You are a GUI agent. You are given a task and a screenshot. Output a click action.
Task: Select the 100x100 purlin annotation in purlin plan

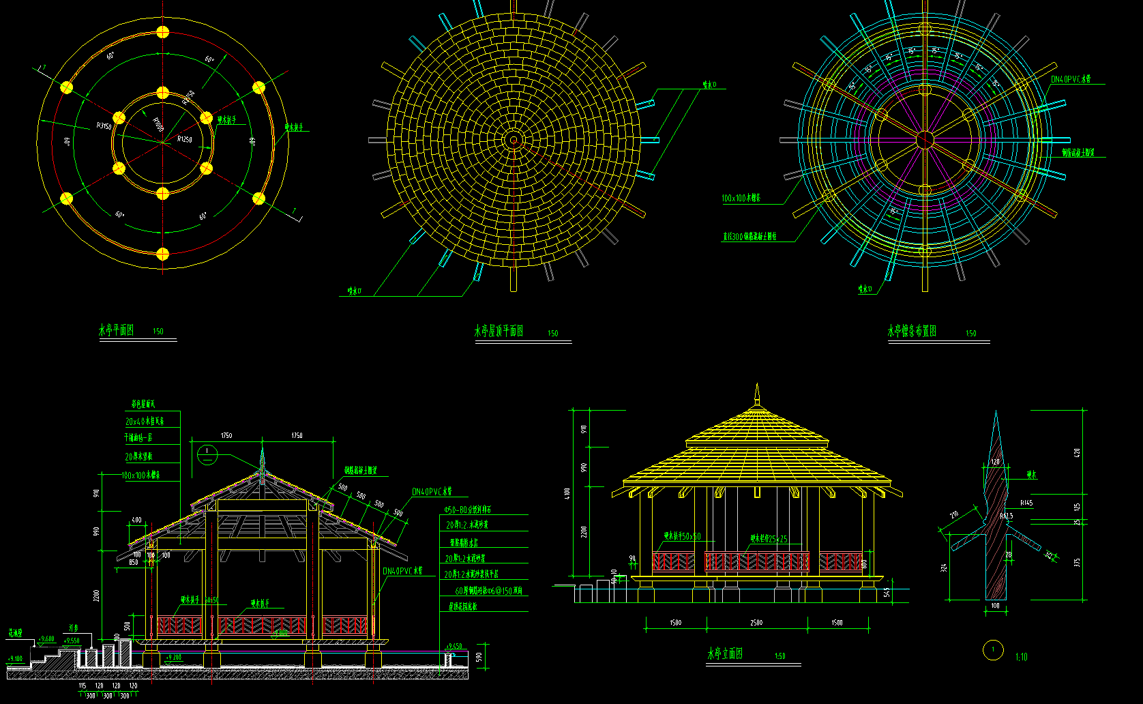[741, 199]
